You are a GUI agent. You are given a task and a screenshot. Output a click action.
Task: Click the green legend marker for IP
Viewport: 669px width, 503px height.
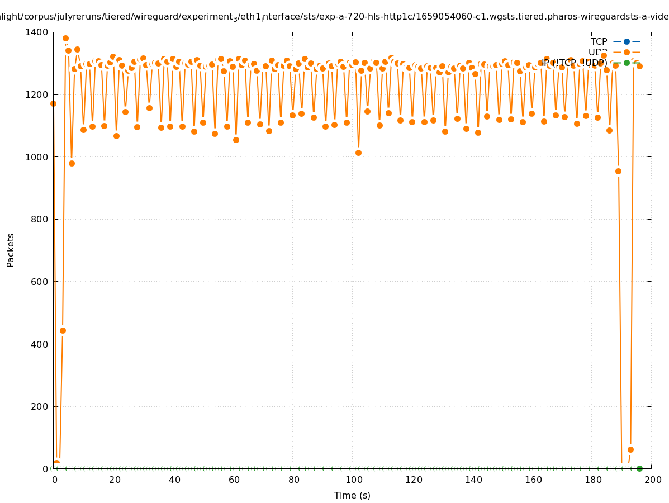point(627,63)
